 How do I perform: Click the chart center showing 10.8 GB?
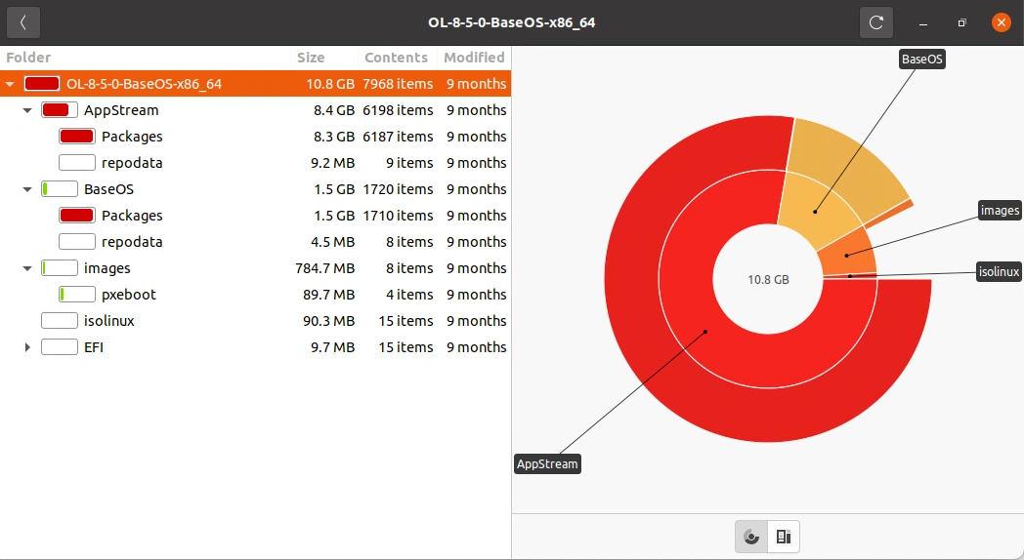point(768,280)
